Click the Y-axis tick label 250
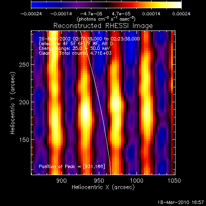The image size is (206, 206). [24, 65]
